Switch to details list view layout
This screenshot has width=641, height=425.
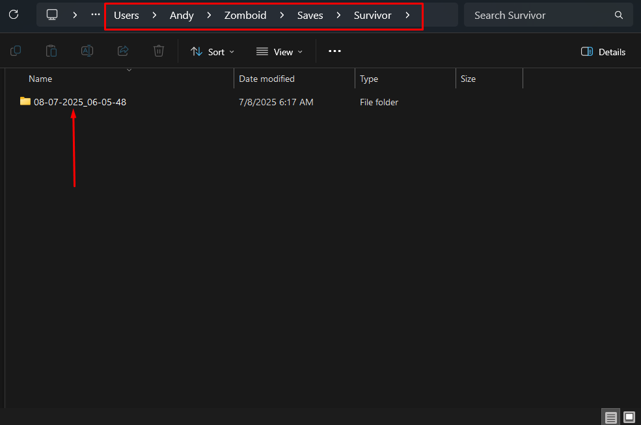(610, 417)
